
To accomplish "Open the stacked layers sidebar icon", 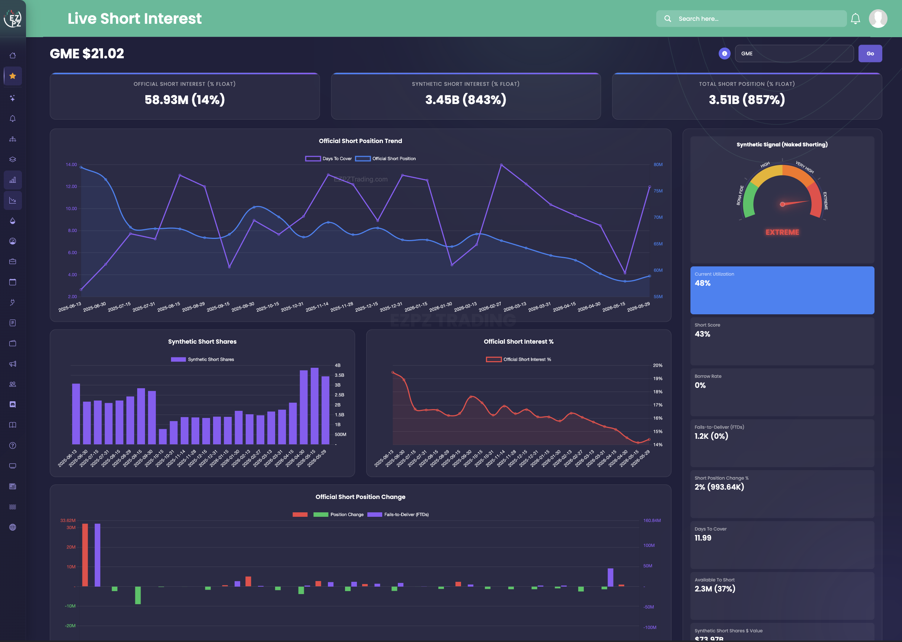I will click(13, 159).
